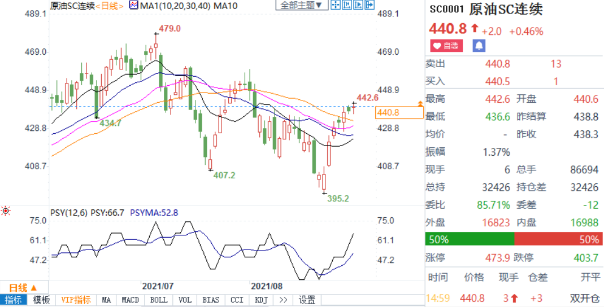Select the MACD indicator tab
This screenshot has height=307, width=604.
[x=131, y=300]
